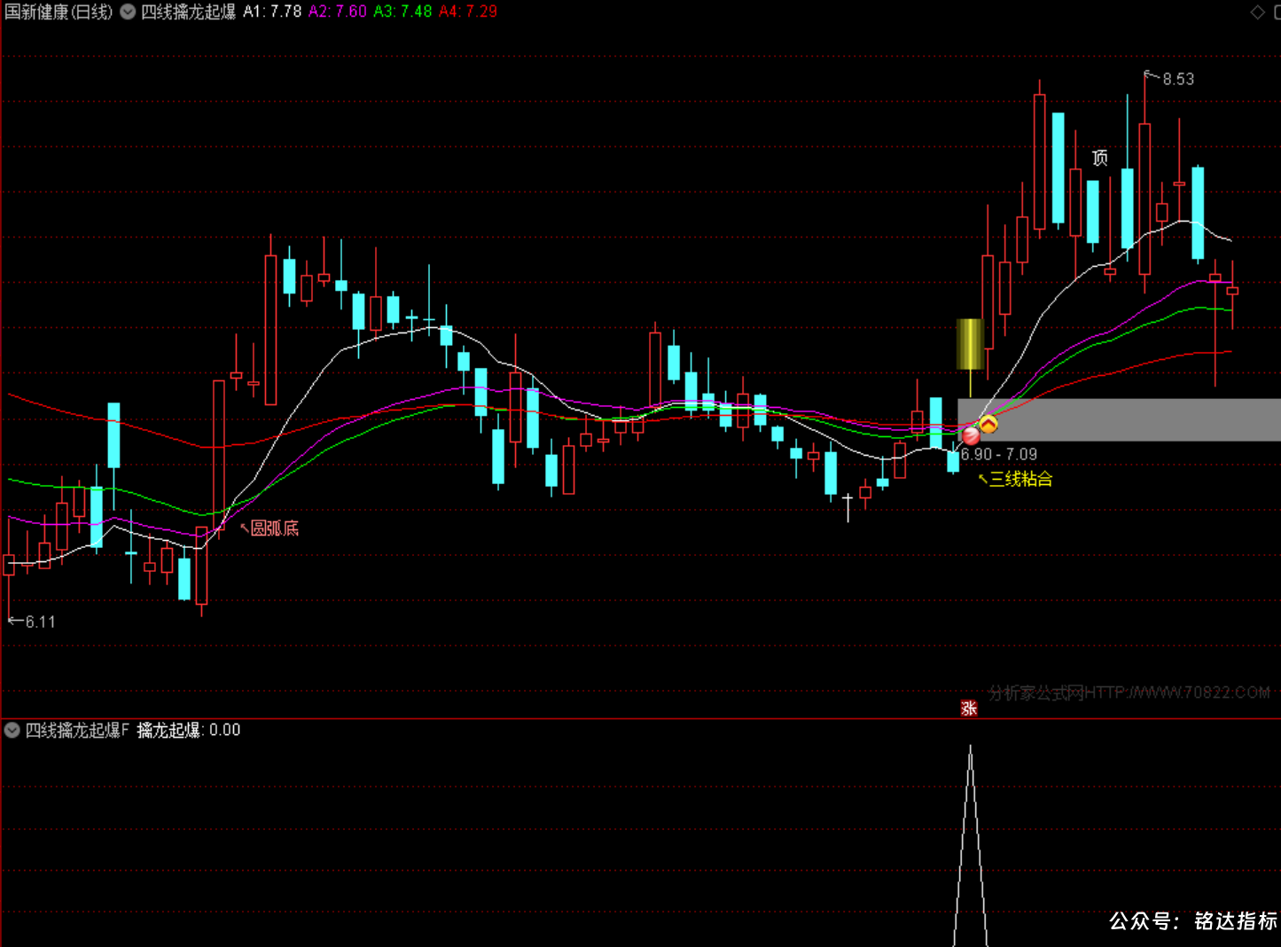This screenshot has width=1281, height=947.
Task: Click the red A4: 7.29 value
Action: click(x=468, y=12)
